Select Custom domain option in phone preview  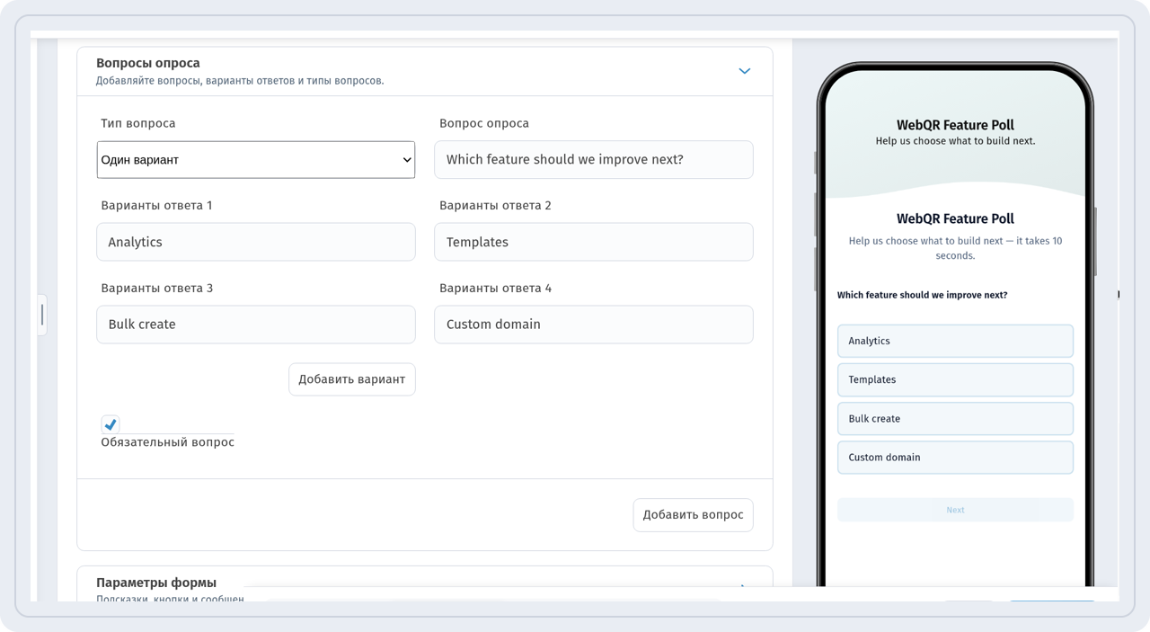pos(955,458)
